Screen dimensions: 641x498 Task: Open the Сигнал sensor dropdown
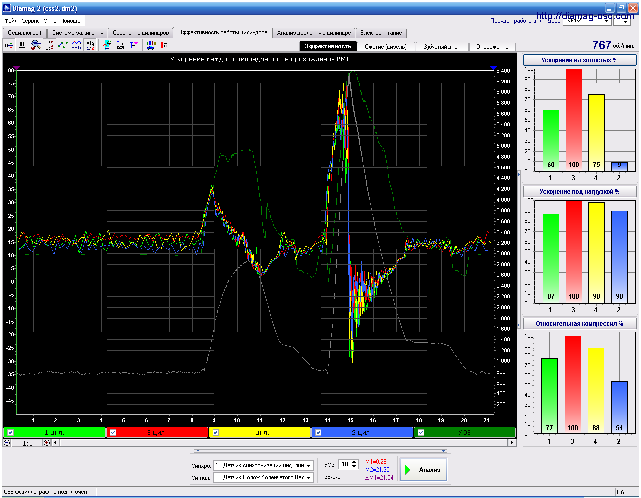pos(263,477)
